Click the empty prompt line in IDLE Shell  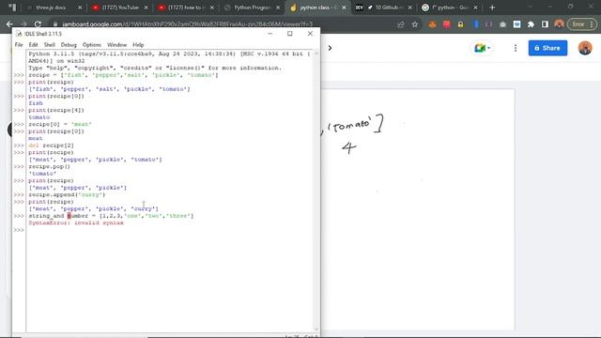click(x=170, y=230)
